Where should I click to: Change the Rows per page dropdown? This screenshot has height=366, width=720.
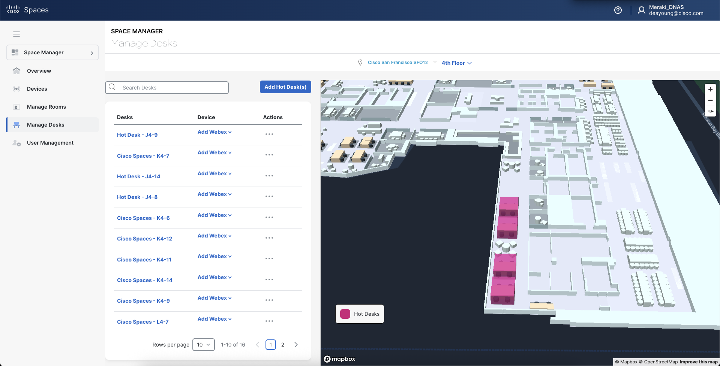click(203, 344)
